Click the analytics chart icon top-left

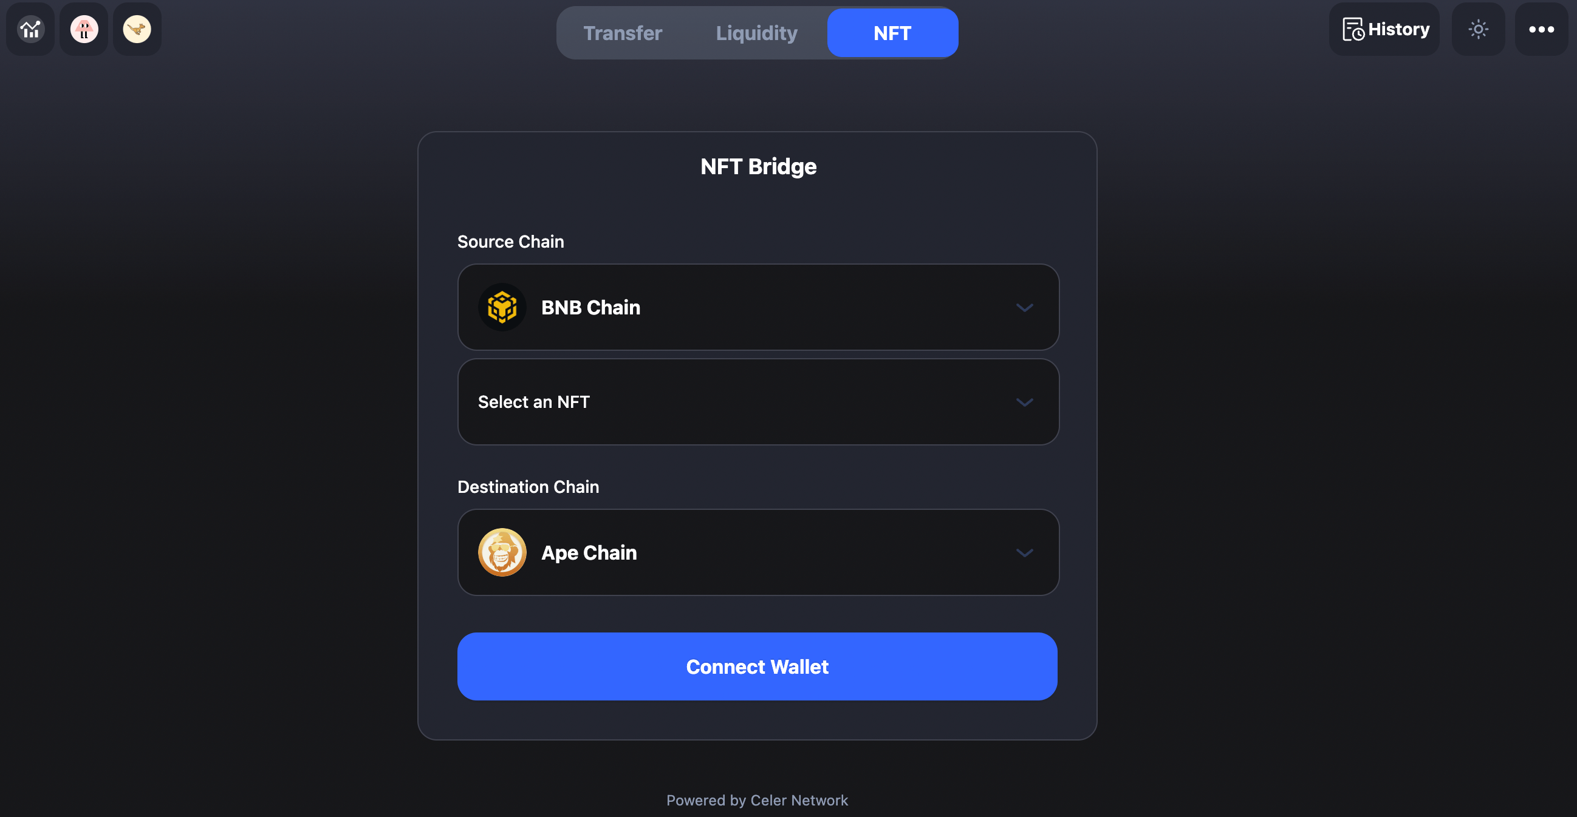(29, 29)
